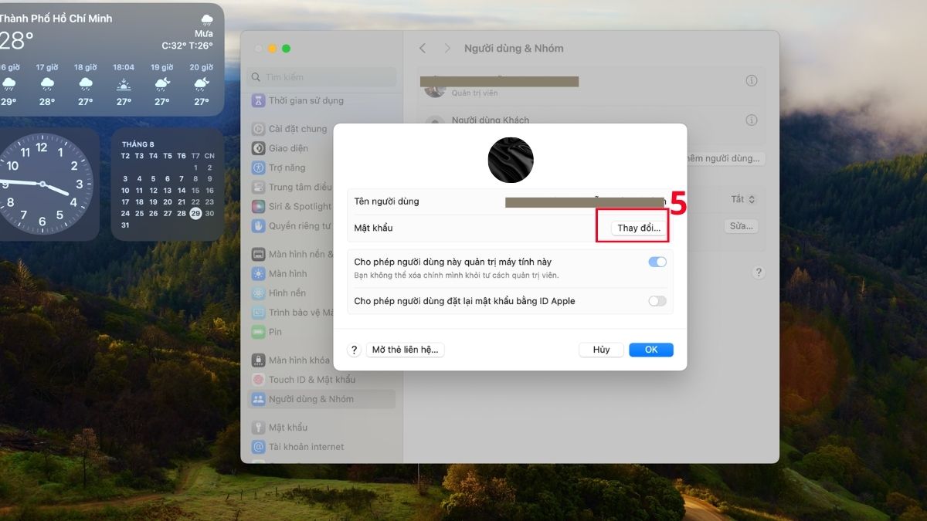
Task: Click Thêm người dùng... add user button
Action: 725,158
